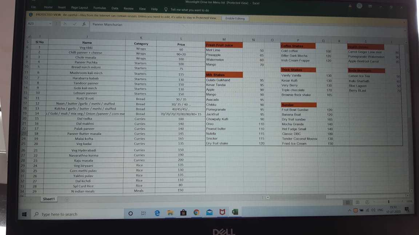Switch to Page Layout view in status bar
Viewport: 419px width, 235px height.
click(x=358, y=202)
